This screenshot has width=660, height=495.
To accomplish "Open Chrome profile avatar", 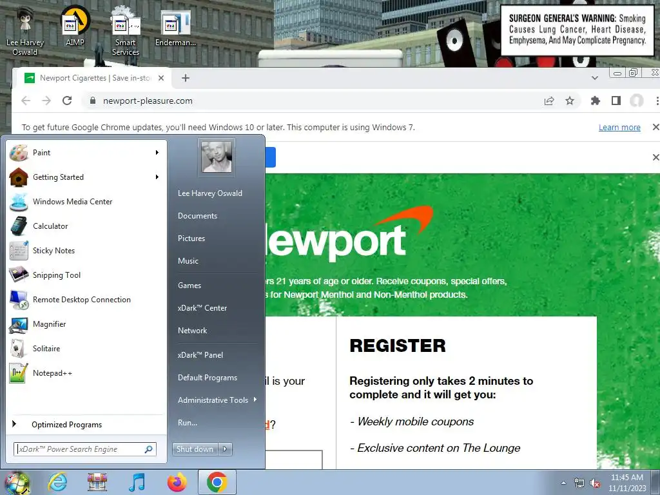I will (x=636, y=101).
